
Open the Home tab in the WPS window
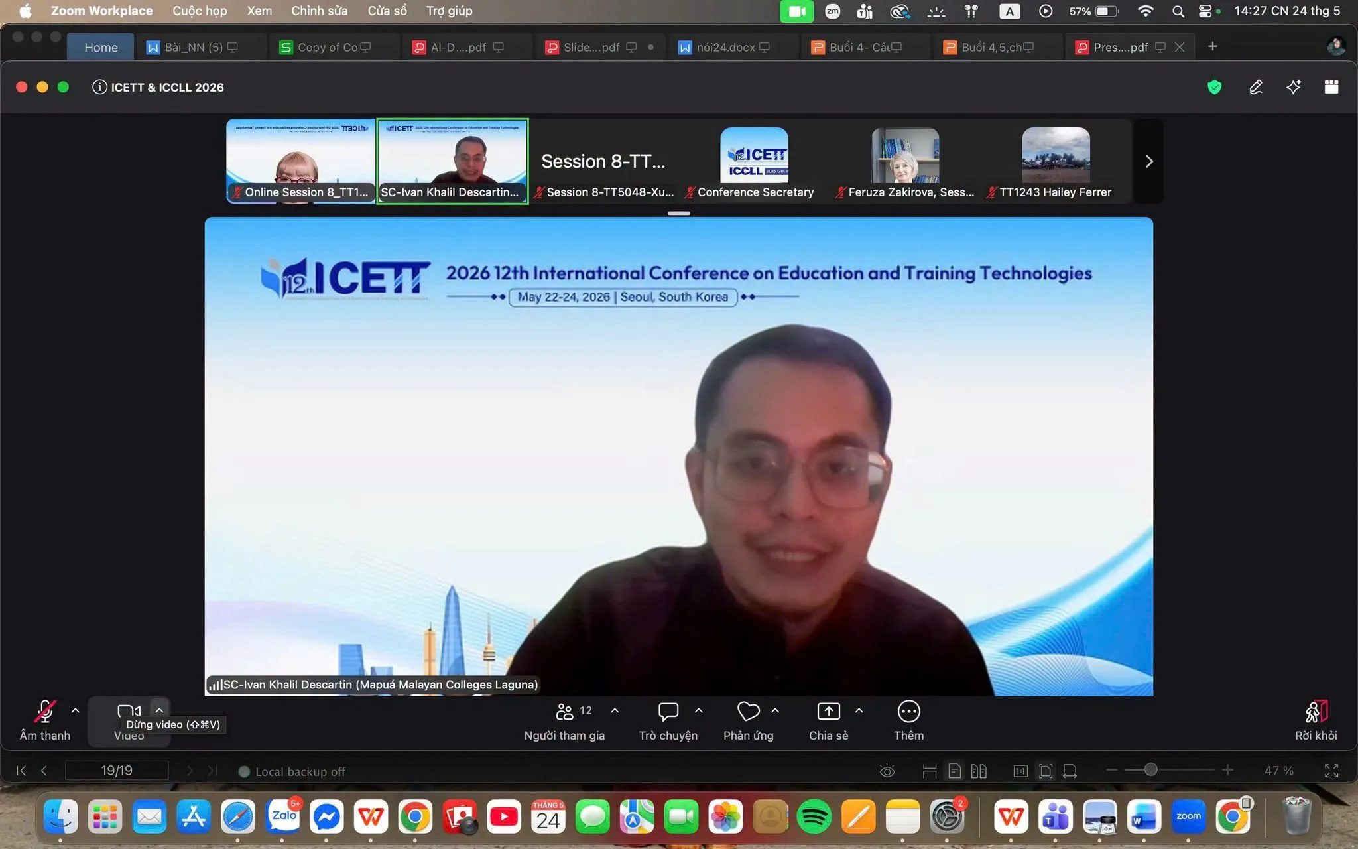[x=101, y=47]
